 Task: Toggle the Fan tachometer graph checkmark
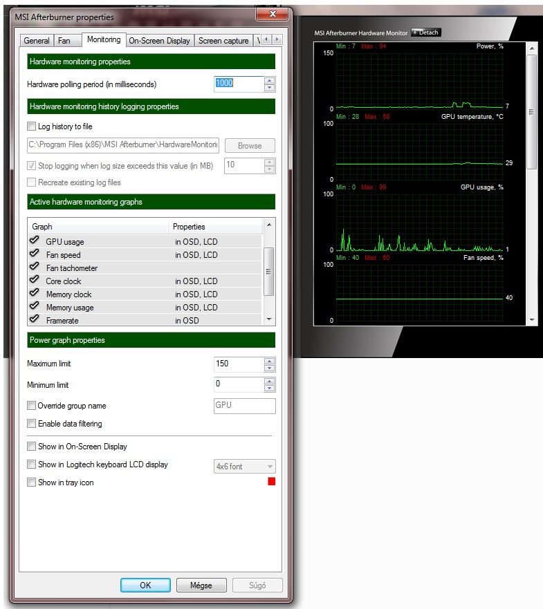[34, 267]
